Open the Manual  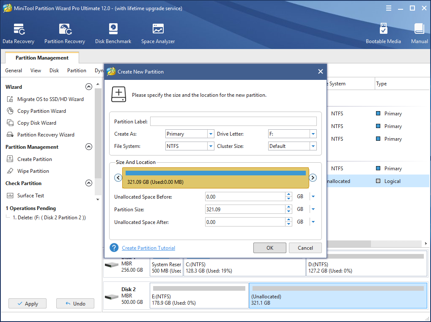click(x=419, y=34)
